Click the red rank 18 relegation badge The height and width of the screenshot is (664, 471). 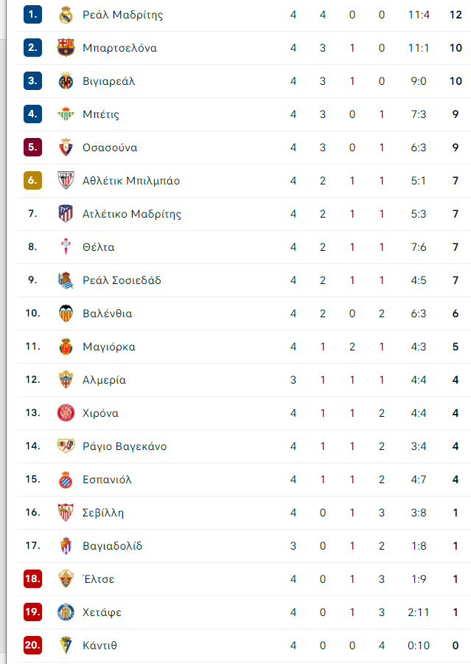[x=32, y=578]
